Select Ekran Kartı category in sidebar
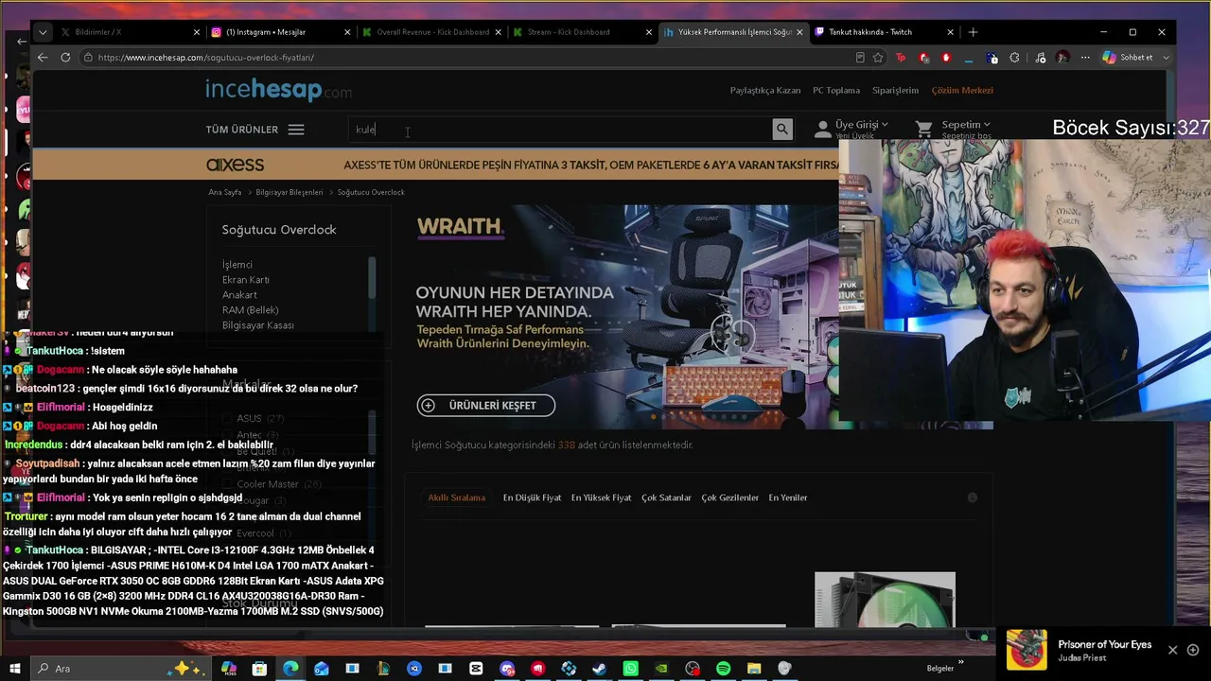Viewport: 1211px width, 681px height. (246, 280)
